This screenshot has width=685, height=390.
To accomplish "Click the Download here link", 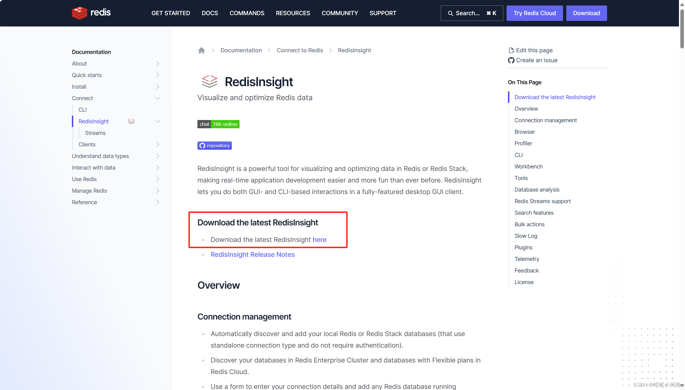I will click(x=319, y=239).
